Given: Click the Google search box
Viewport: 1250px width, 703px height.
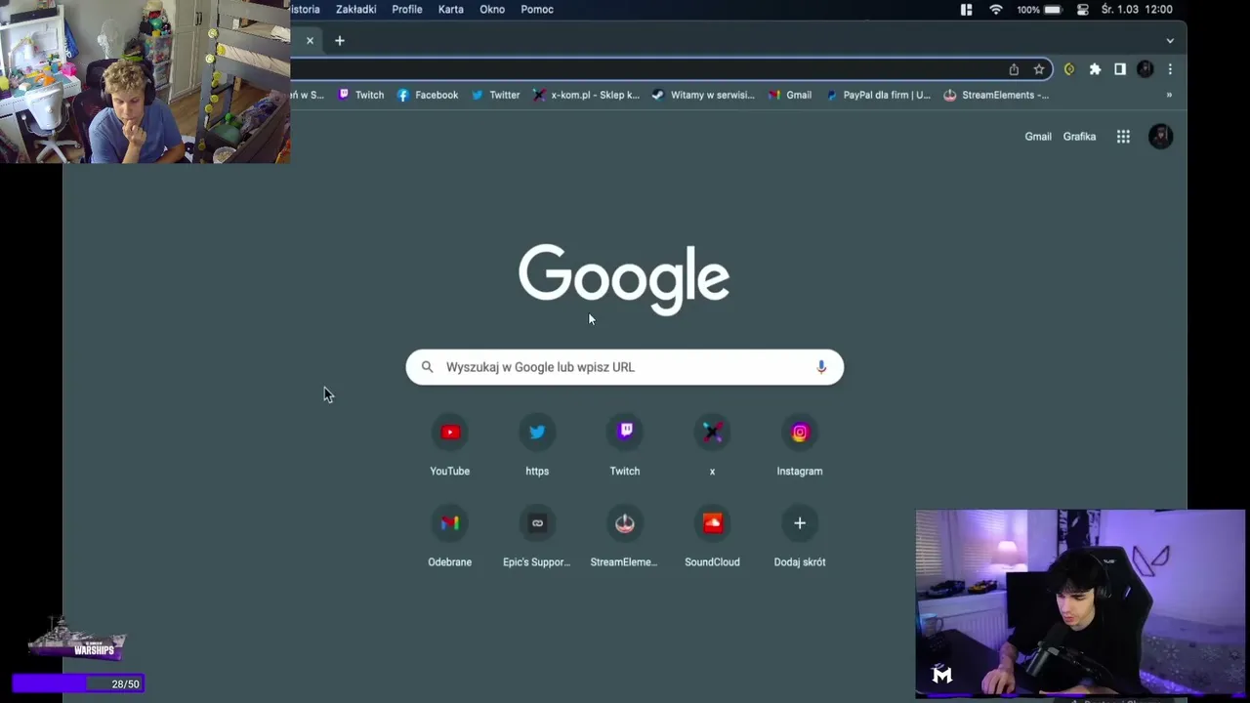Looking at the screenshot, I should tap(625, 367).
